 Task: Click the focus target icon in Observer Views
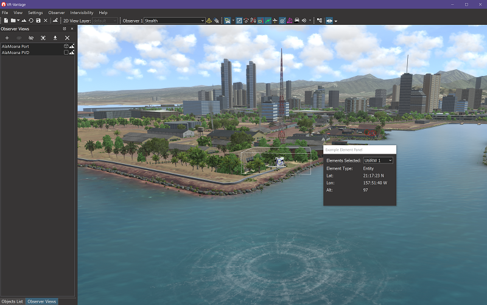tap(43, 38)
